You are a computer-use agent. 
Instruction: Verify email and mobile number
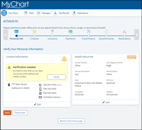pyautogui.click(x=57, y=77)
